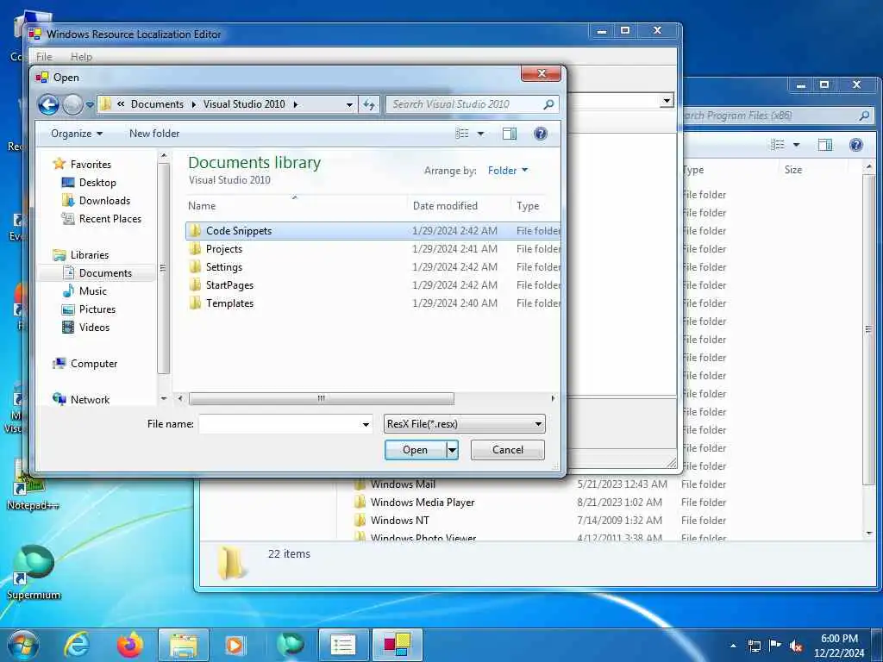Viewport: 883px width, 662px height.
Task: Click Favorites star heading
Action: pos(90,165)
